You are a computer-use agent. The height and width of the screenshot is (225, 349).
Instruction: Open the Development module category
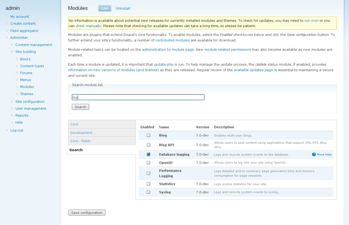(81, 133)
